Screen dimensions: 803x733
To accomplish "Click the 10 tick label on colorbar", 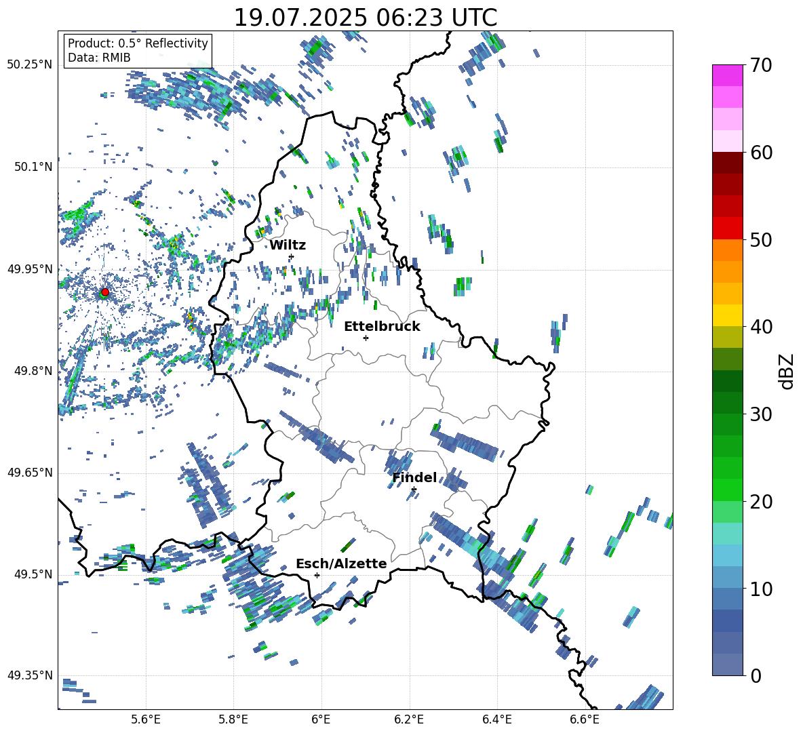I will click(x=761, y=589).
